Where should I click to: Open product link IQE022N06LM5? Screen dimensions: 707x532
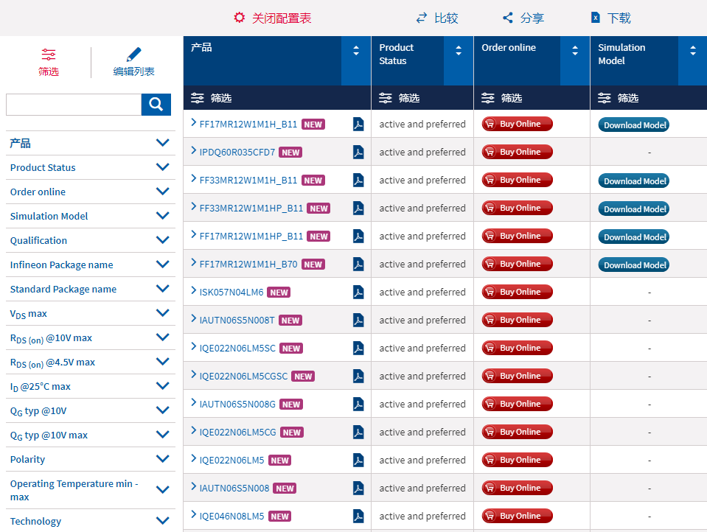[x=231, y=460]
